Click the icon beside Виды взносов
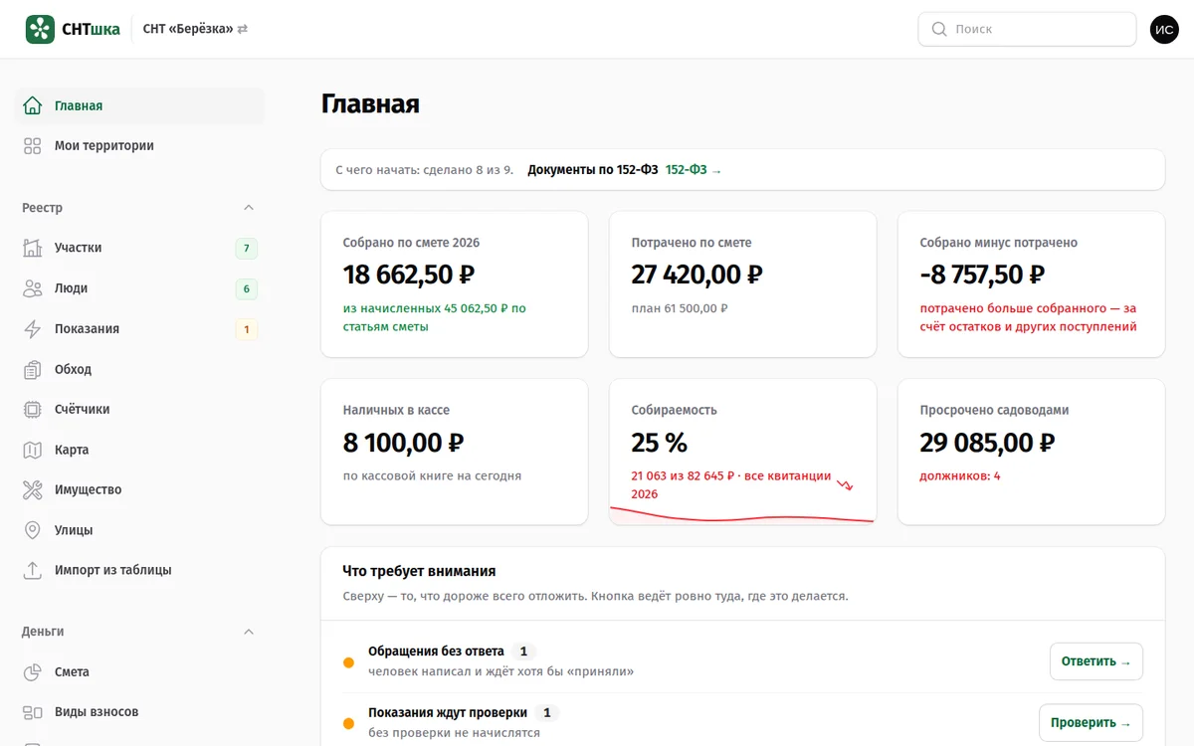 click(33, 712)
